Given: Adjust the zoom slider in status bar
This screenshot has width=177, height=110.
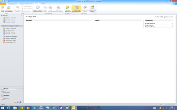Looking at the screenshot, I should [170, 105].
